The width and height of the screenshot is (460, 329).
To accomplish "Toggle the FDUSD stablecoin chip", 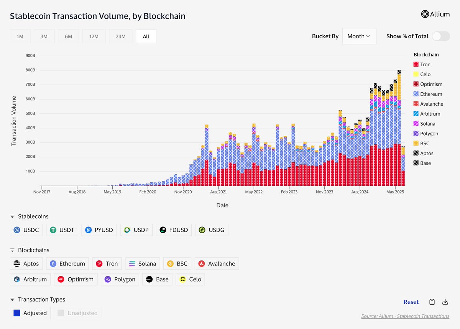I will (x=174, y=230).
